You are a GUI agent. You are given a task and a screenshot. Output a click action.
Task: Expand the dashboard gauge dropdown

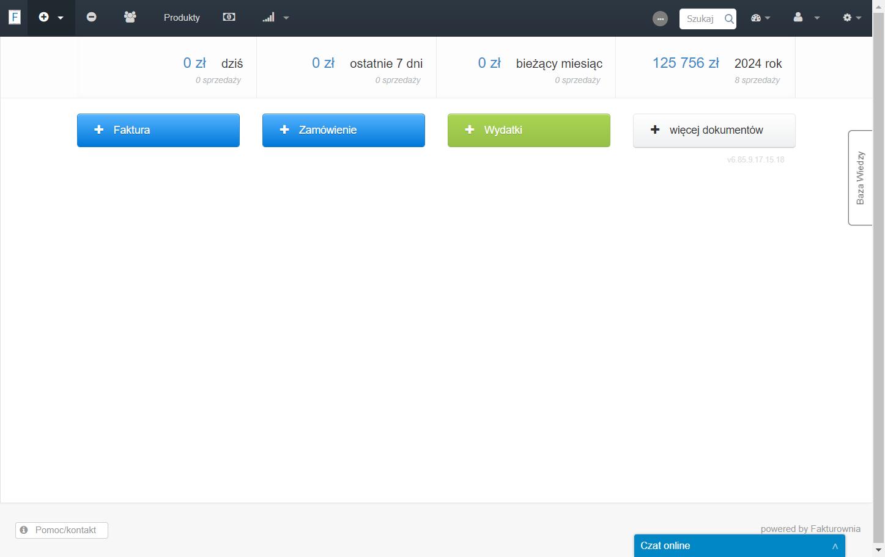pos(761,18)
